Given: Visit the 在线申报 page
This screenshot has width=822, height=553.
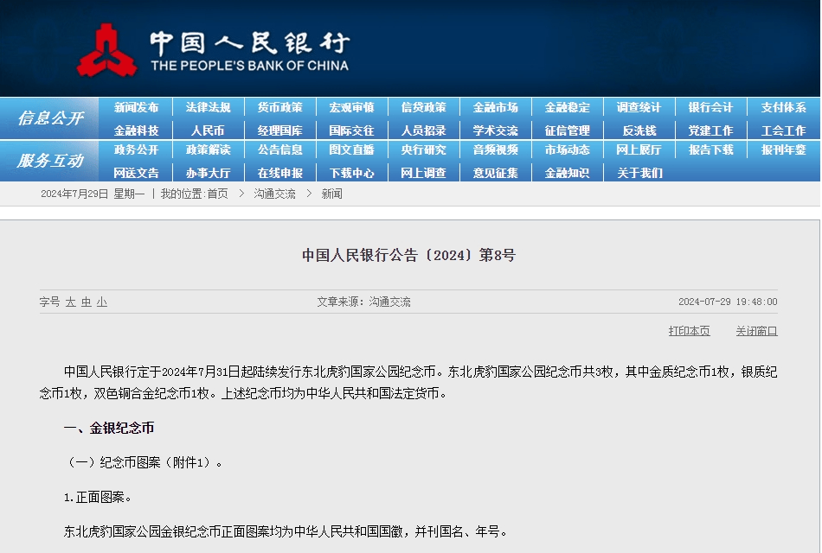Looking at the screenshot, I should pyautogui.click(x=280, y=173).
